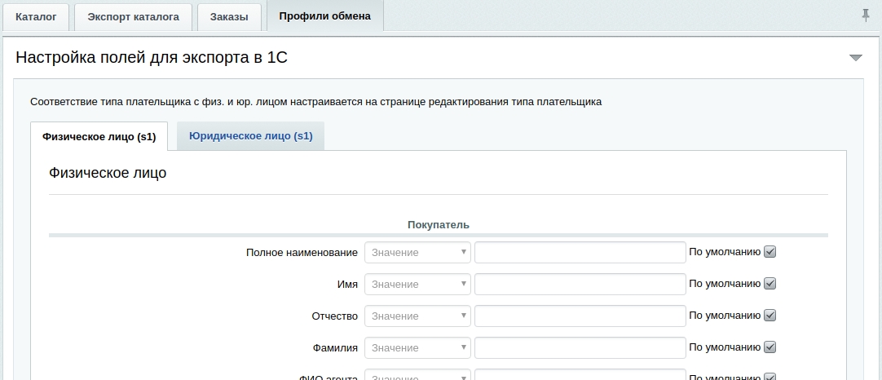Open the Заказы tab

(228, 16)
